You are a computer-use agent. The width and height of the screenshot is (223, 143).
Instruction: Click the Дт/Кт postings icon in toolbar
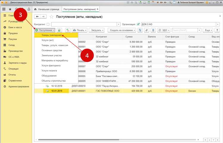point(67,30)
